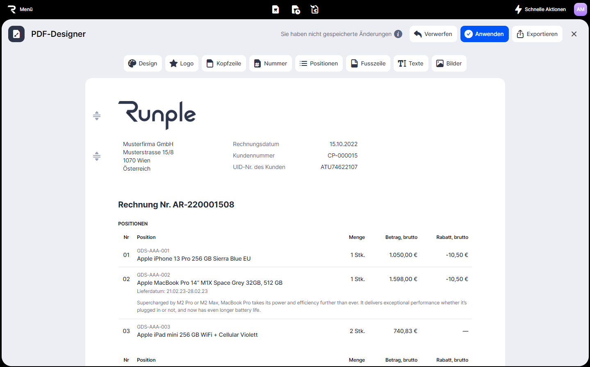The image size is (590, 367).
Task: Select the Bilder tab
Action: 449,63
